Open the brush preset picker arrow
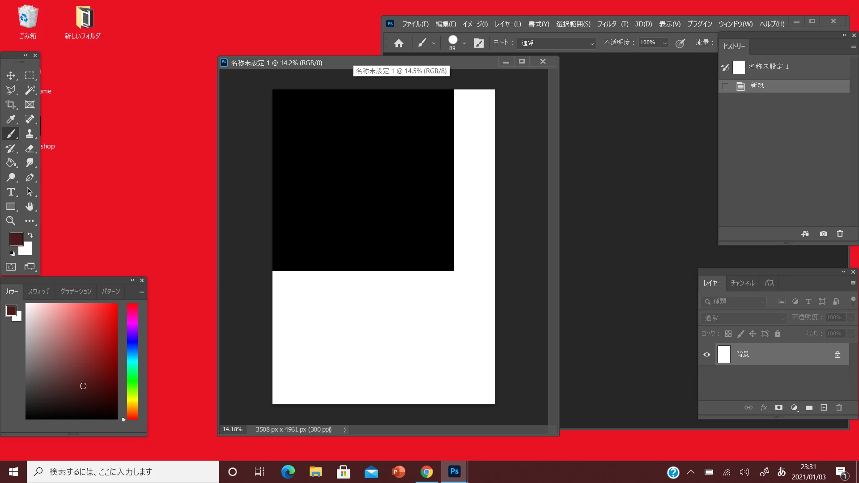 (x=464, y=43)
